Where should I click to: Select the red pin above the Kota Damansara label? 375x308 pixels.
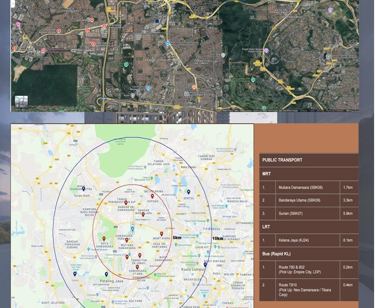(x=104, y=239)
